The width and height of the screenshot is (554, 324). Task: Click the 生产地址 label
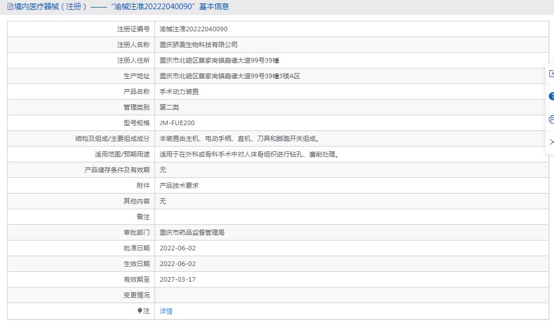pos(136,76)
